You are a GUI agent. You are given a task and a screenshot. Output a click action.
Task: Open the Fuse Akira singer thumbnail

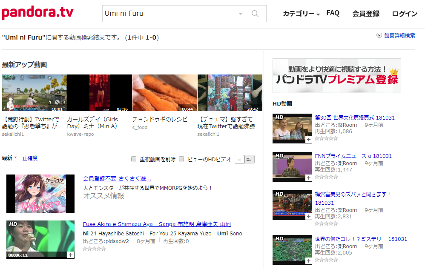[x=40, y=240]
